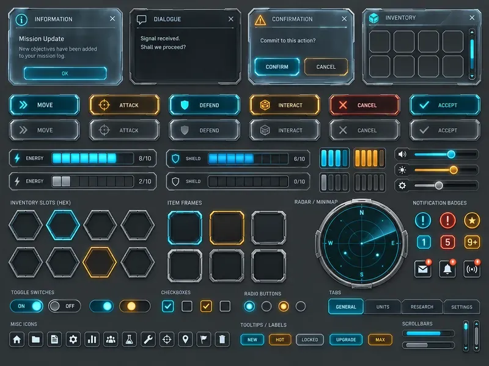Switch to the General tab
The width and height of the screenshot is (489, 366).
click(346, 307)
